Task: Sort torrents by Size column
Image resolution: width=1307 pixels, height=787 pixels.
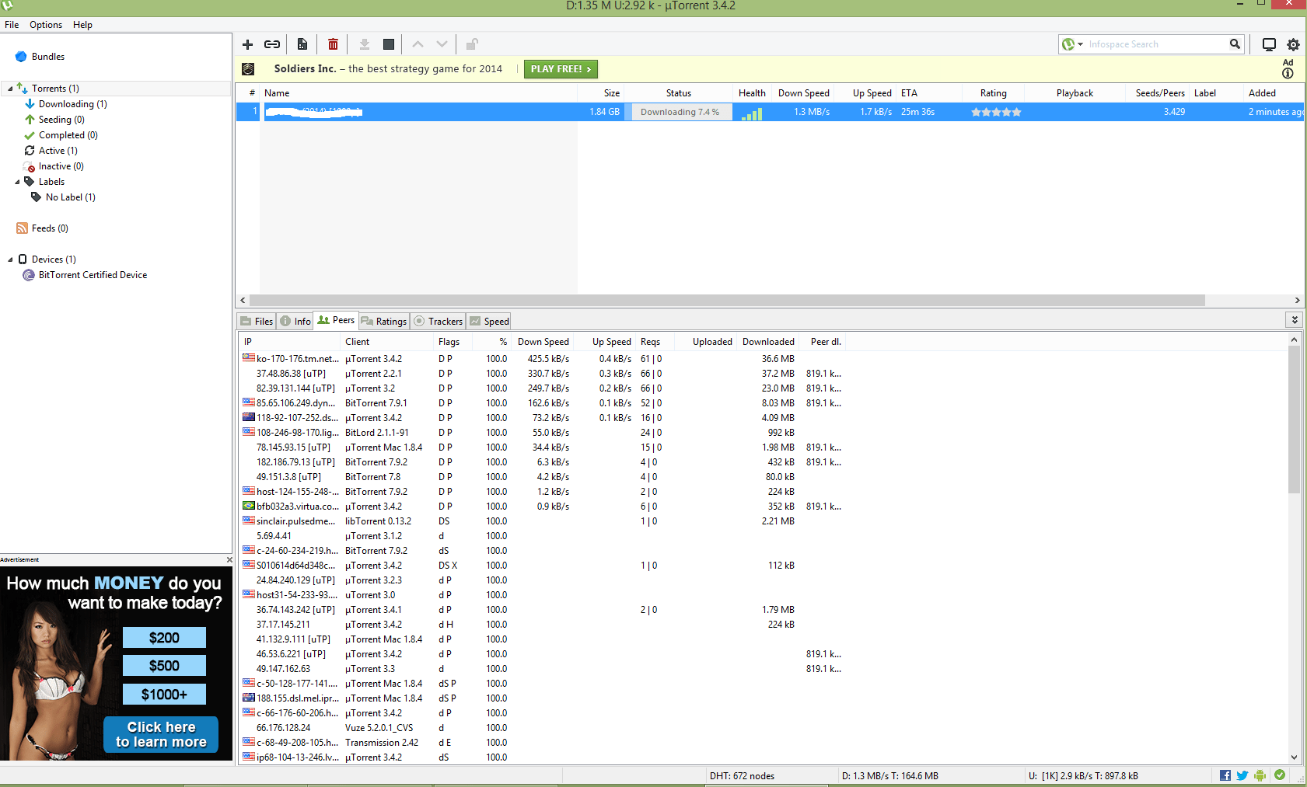Action: pos(602,93)
